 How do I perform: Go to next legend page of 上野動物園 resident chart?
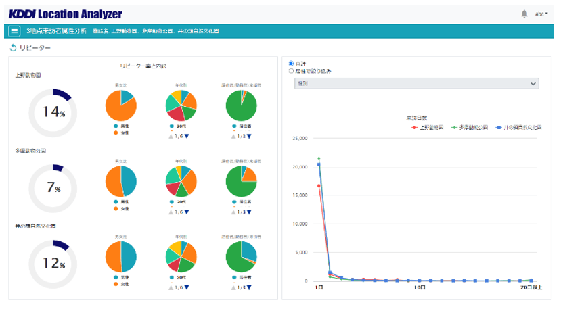pyautogui.click(x=249, y=136)
